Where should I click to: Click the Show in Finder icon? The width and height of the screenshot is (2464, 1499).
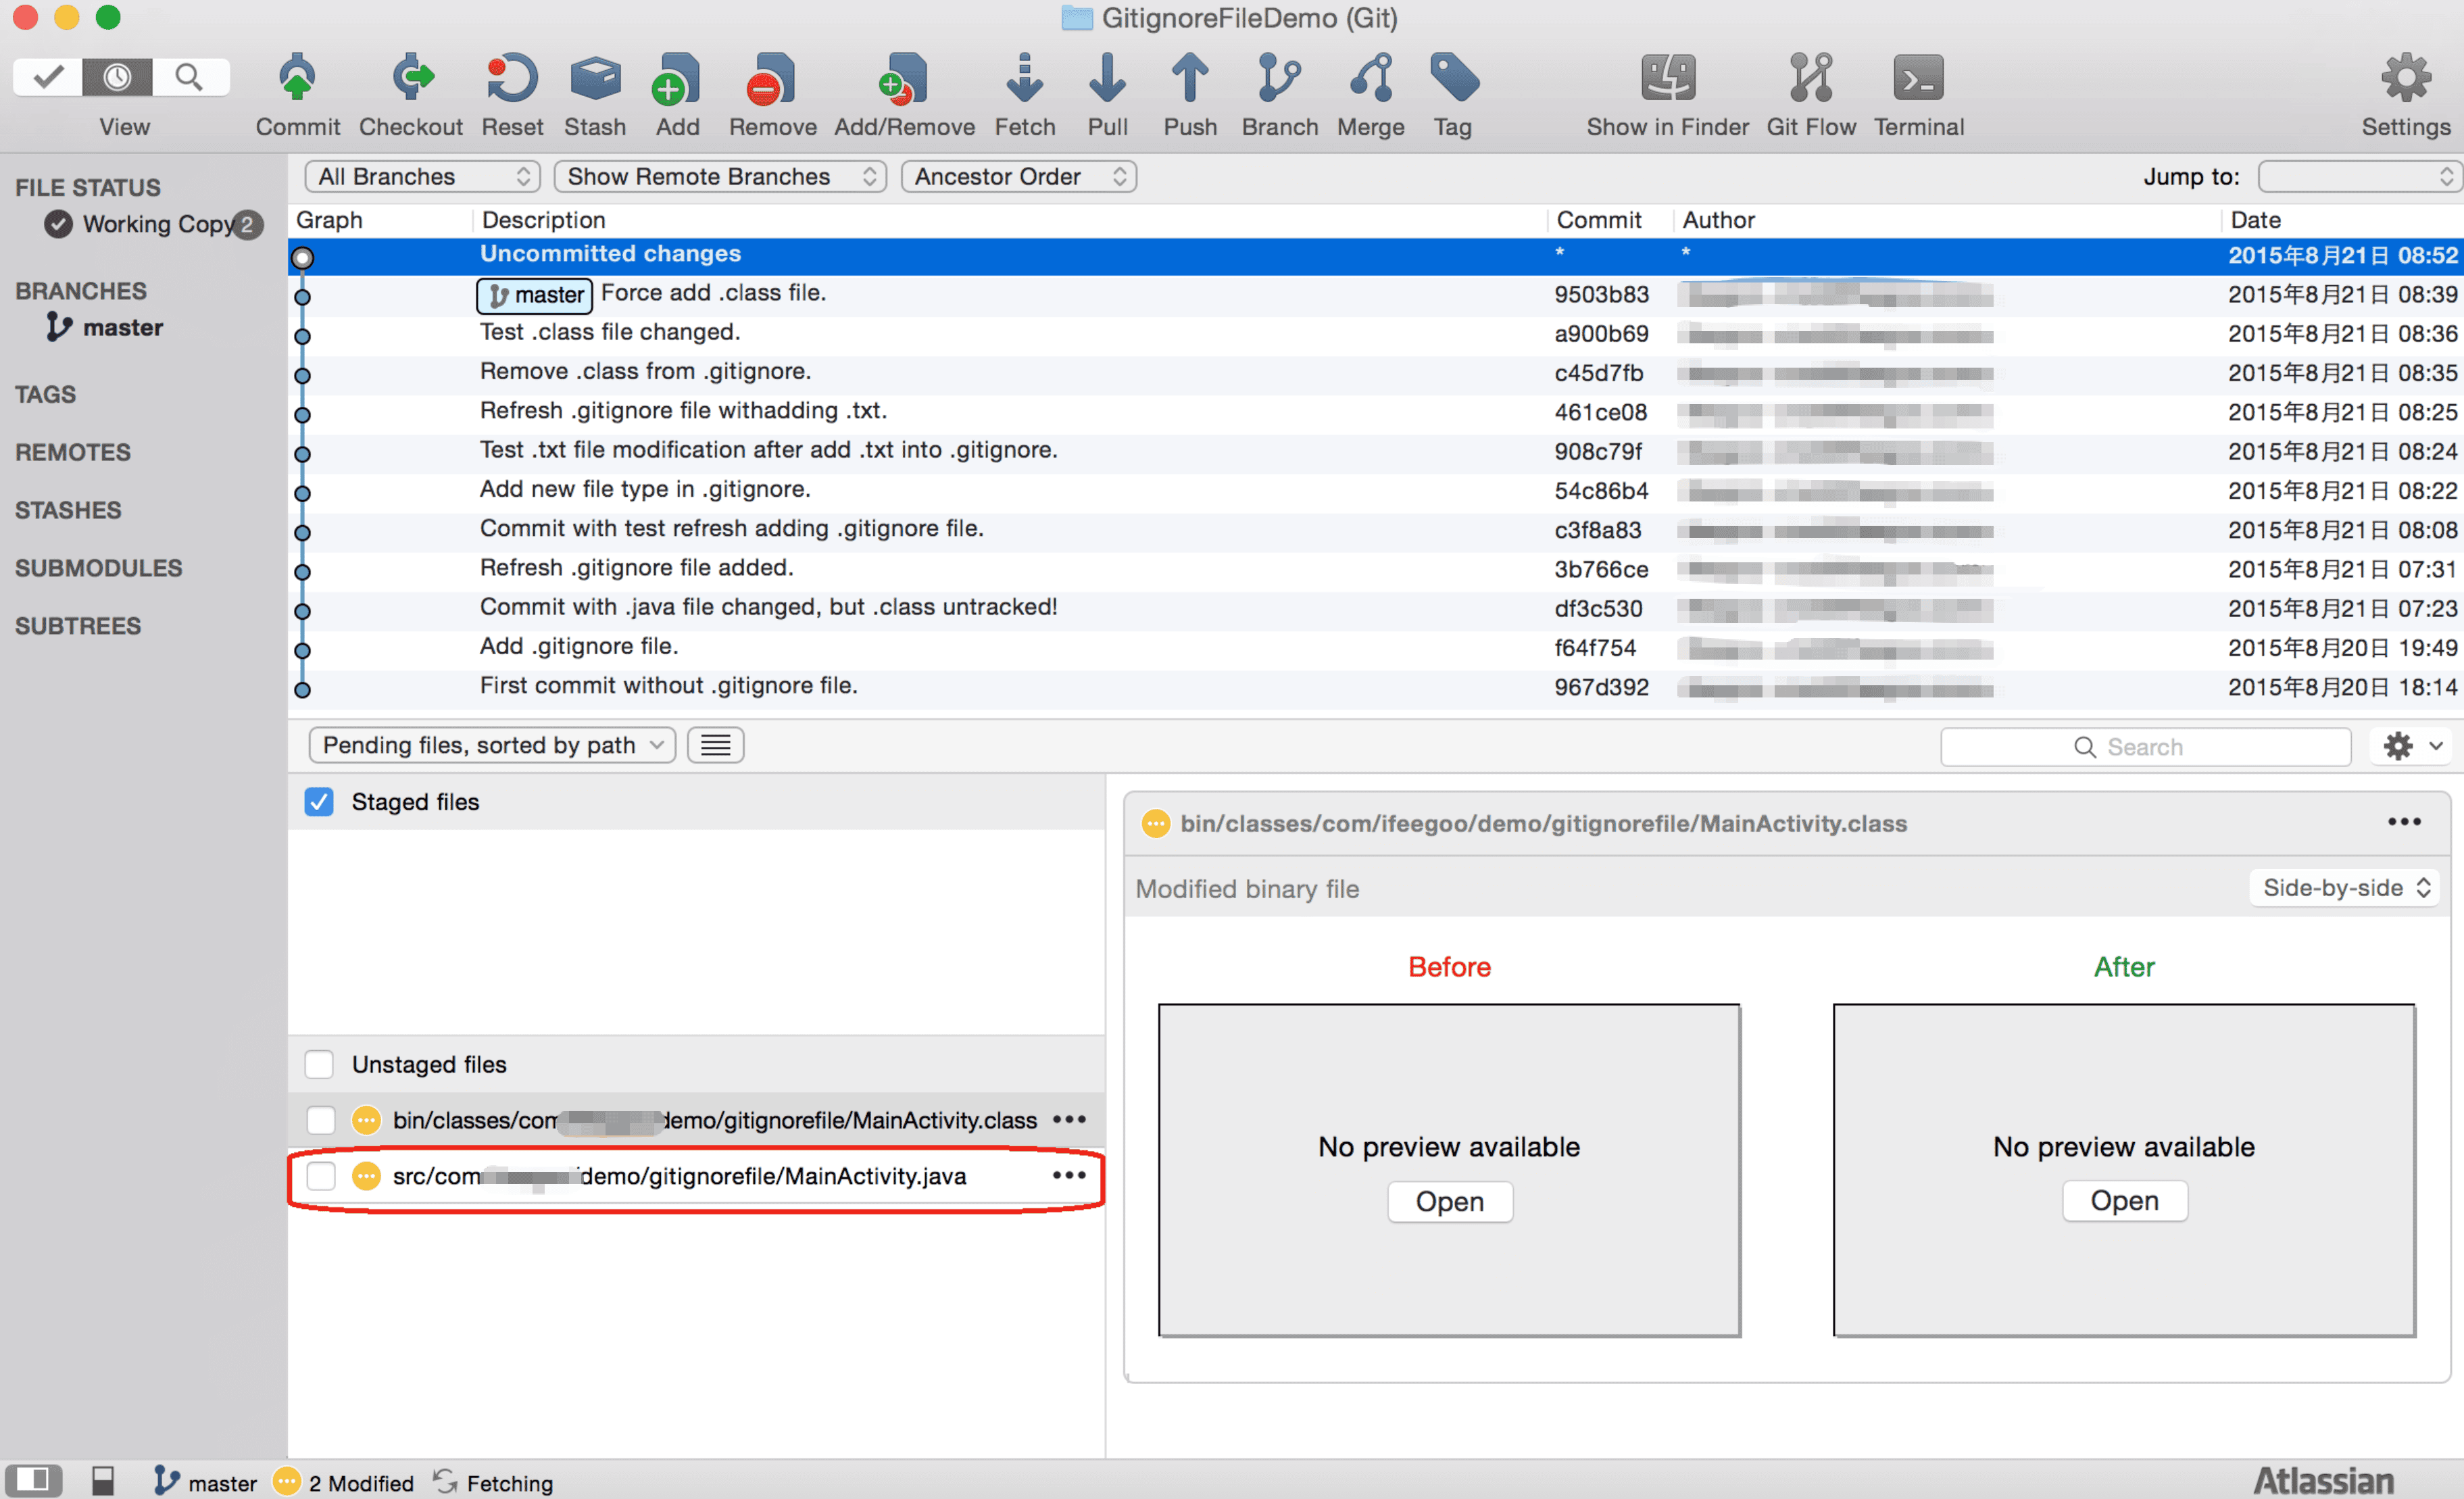click(x=1667, y=78)
